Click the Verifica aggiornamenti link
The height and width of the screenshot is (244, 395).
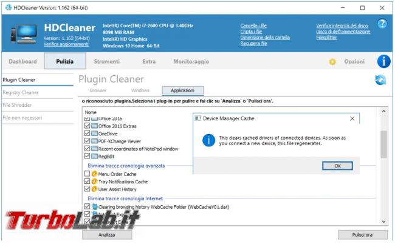tap(66, 44)
